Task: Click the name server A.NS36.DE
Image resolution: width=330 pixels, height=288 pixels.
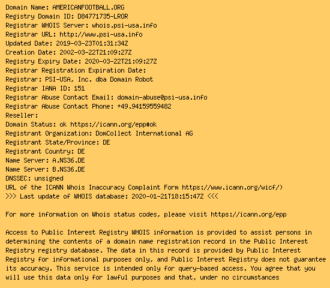Action: [x=68, y=160]
